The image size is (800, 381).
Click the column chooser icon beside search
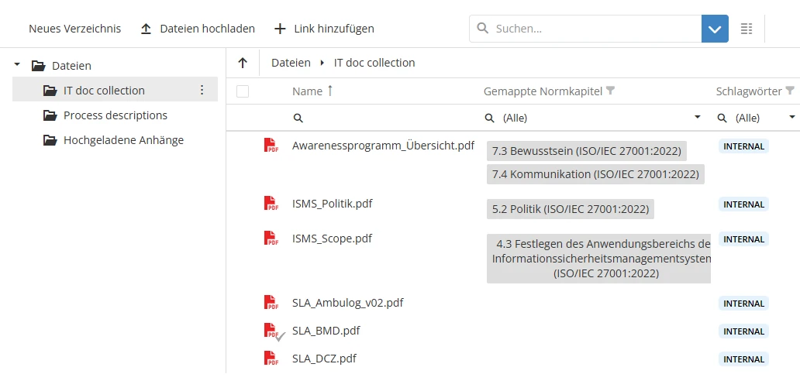coord(747,29)
